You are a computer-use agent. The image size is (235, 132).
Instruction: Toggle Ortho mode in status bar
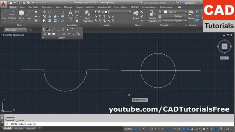[x=147, y=129]
